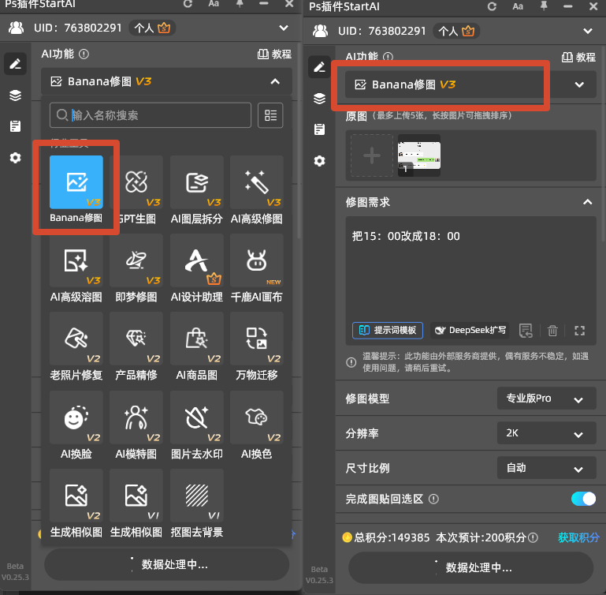Expand UID account chevron in left panel
Image resolution: width=606 pixels, height=595 pixels.
click(284, 28)
